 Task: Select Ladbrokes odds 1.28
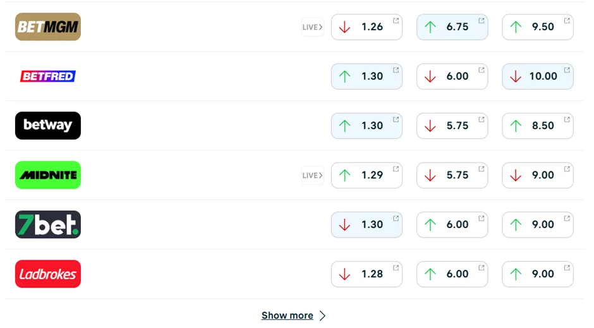(367, 274)
